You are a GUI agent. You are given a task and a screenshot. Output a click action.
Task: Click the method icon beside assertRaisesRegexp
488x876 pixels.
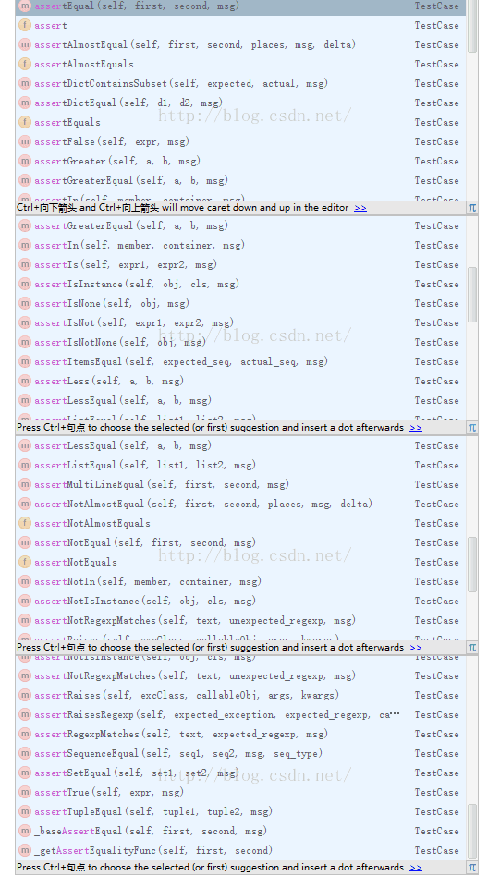point(25,714)
